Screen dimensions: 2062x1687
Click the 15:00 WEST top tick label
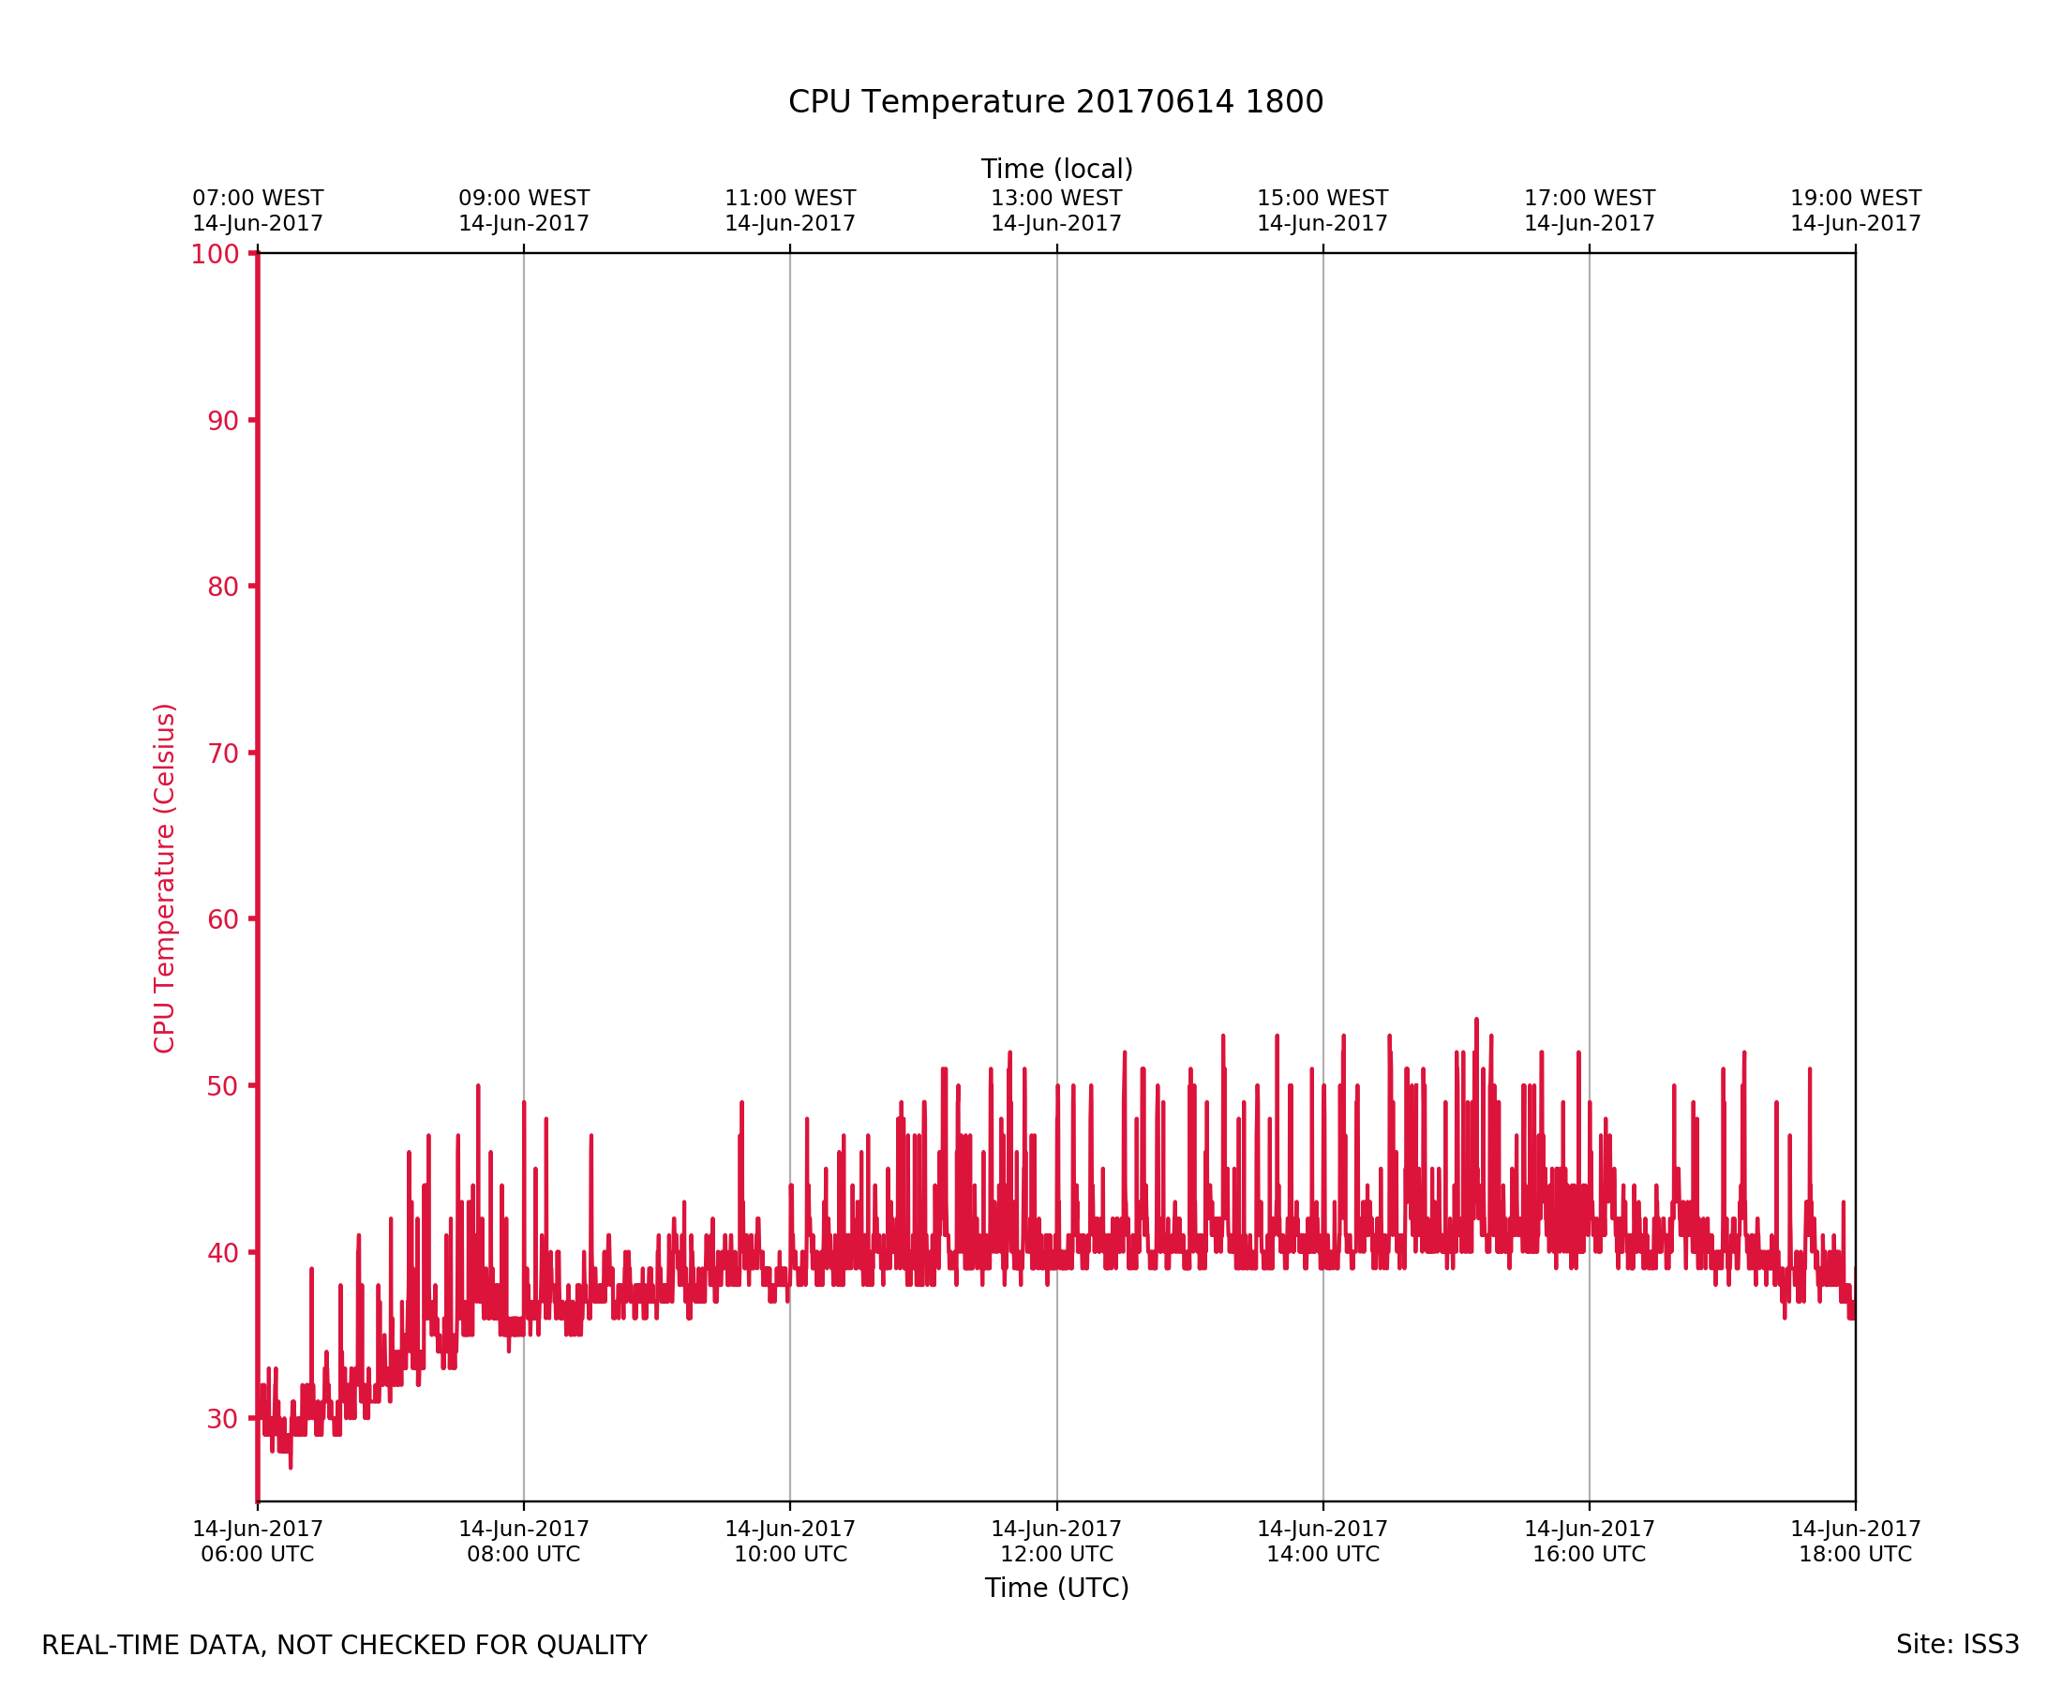[x=1322, y=211]
